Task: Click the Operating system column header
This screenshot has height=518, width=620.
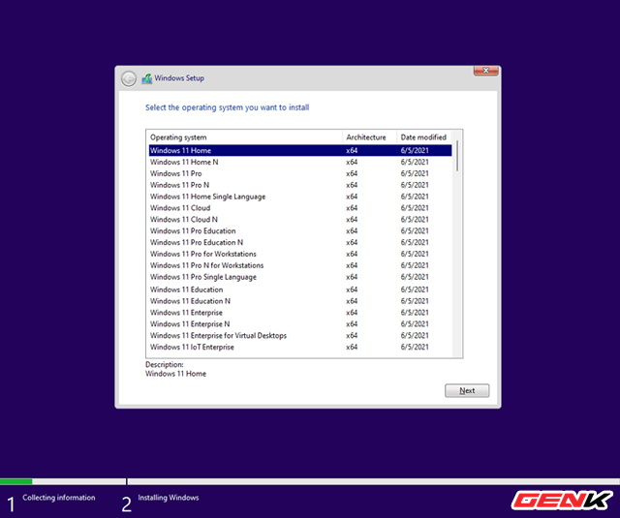Action: (x=245, y=137)
